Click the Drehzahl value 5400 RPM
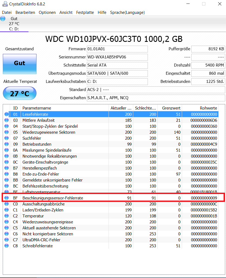The image size is (226, 278). point(208,65)
